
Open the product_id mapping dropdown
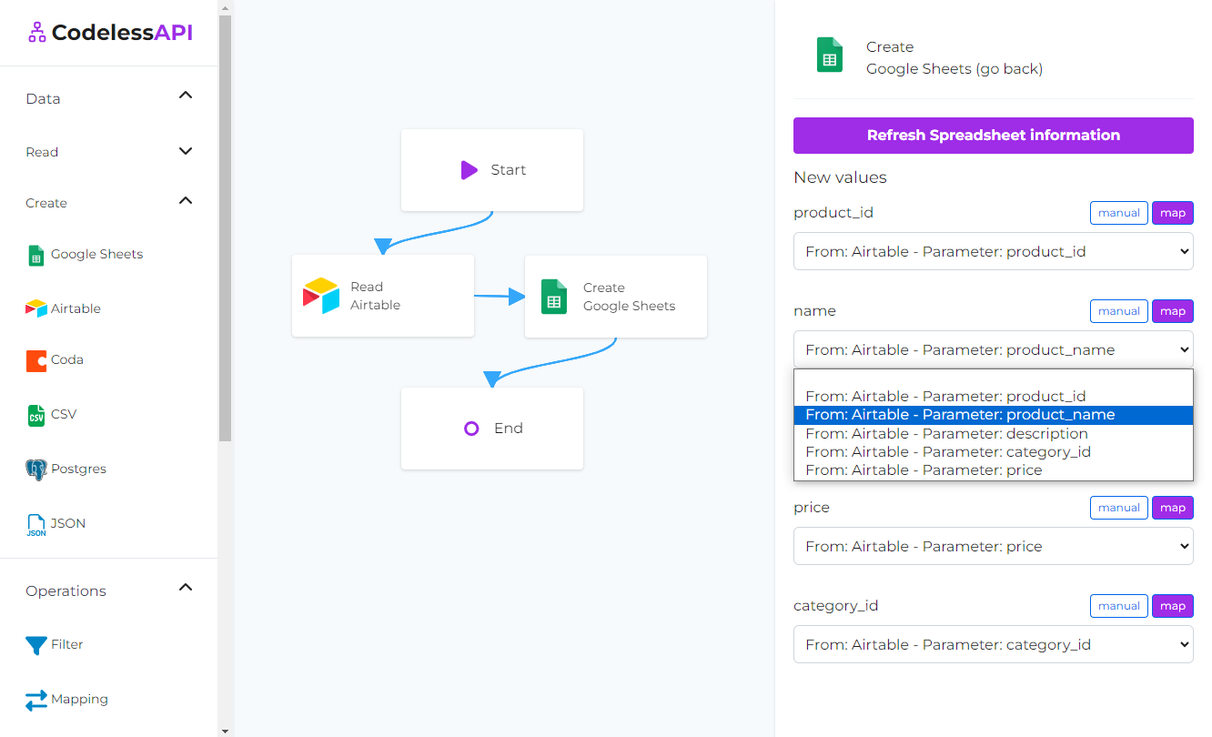993,252
